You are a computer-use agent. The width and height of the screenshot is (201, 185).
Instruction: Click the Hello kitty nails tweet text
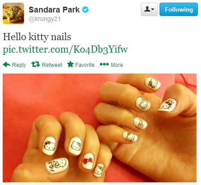tap(37, 37)
